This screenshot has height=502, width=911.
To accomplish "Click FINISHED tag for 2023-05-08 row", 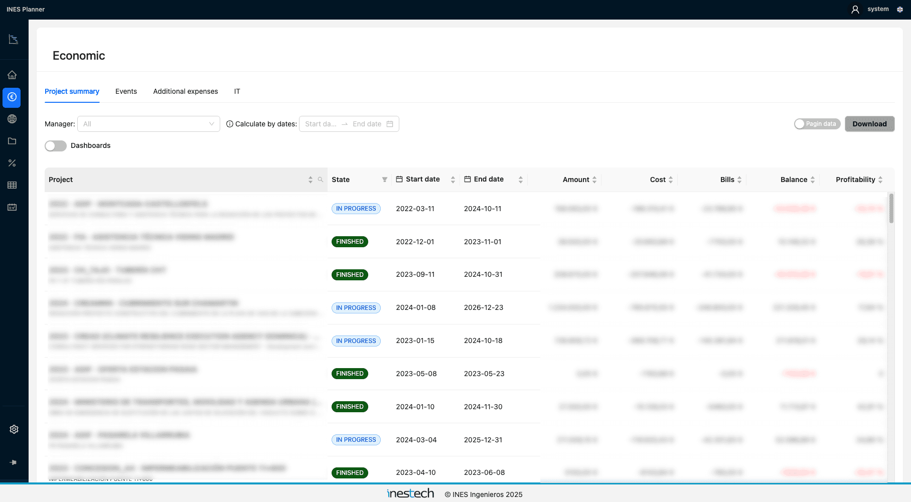I will 350,374.
